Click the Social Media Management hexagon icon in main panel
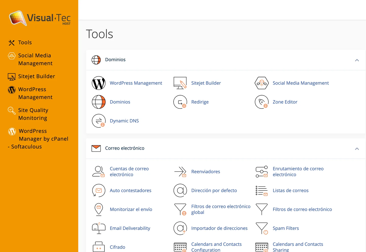Viewport: 366px width, 252px height. click(262, 83)
